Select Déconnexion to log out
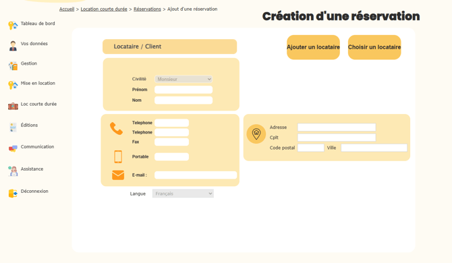The width and height of the screenshot is (452, 263). (34, 192)
